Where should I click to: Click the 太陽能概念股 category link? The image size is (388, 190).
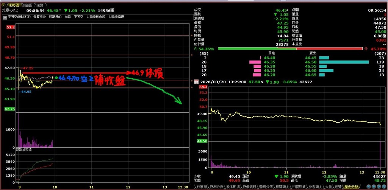pos(96,17)
